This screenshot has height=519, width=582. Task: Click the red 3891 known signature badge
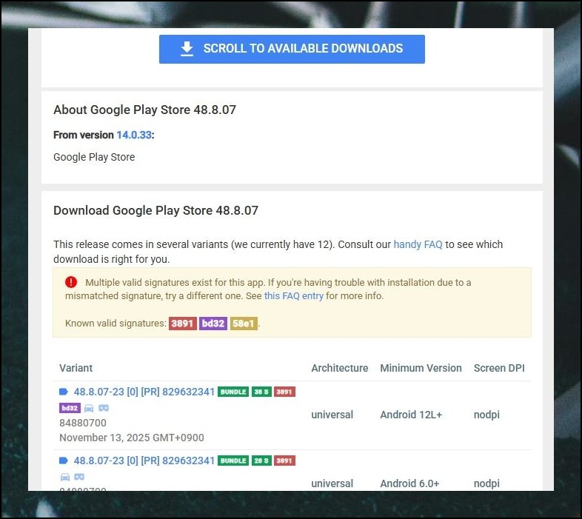(x=183, y=324)
